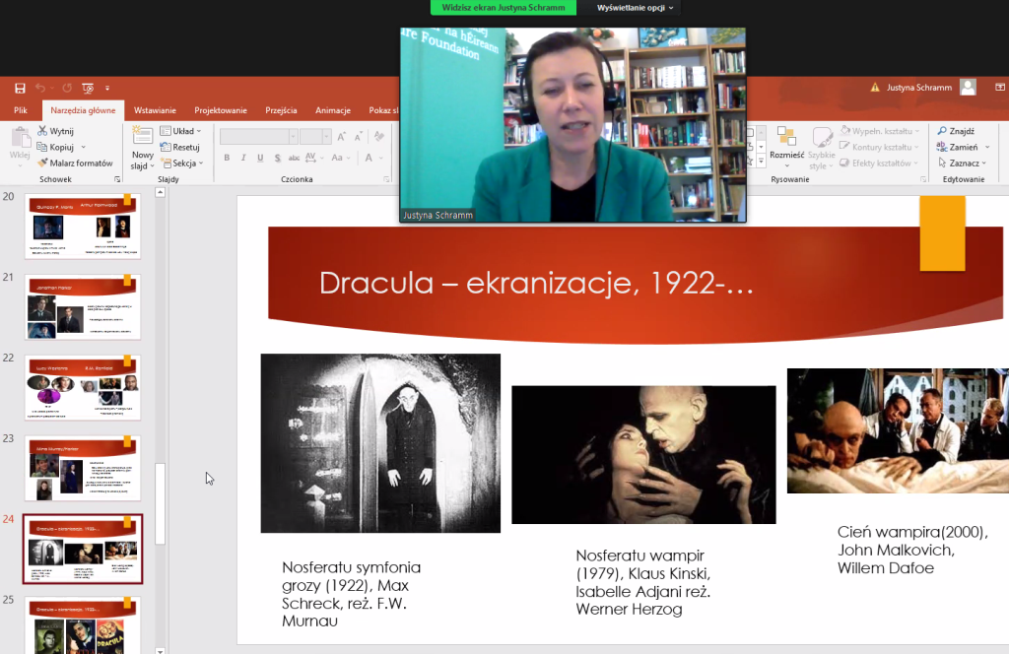Click the Wytnij (cut) scissors icon
The width and height of the screenshot is (1009, 654).
tap(43, 131)
